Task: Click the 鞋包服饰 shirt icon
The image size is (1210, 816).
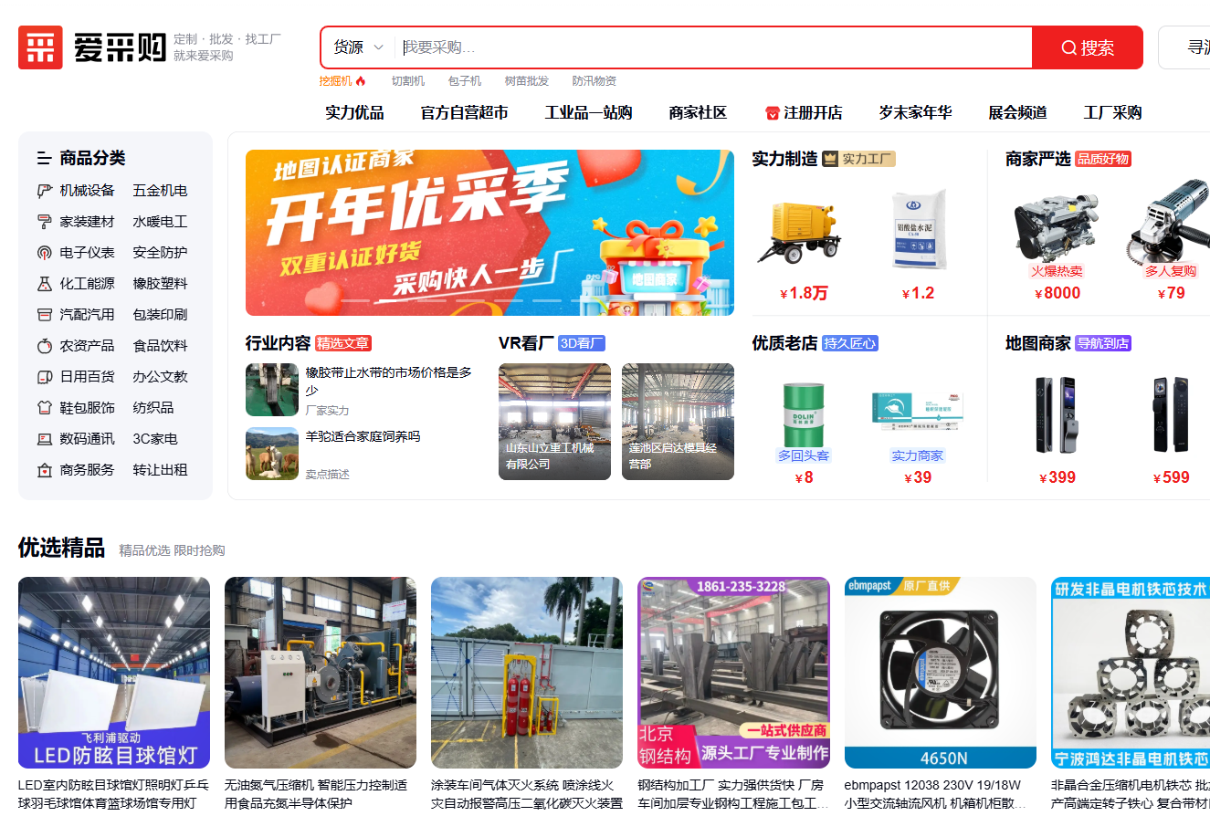Action: pos(44,408)
